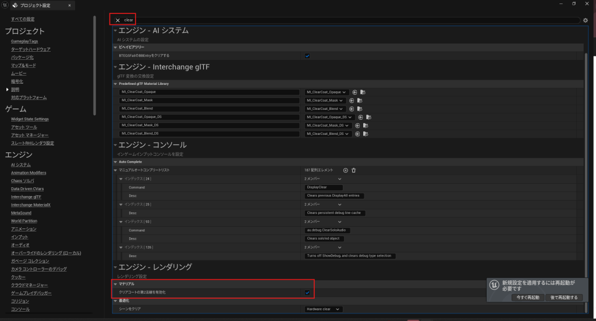Disable the クリアコートの第2法線を有効化 checkbox
The width and height of the screenshot is (596, 321).
click(307, 292)
